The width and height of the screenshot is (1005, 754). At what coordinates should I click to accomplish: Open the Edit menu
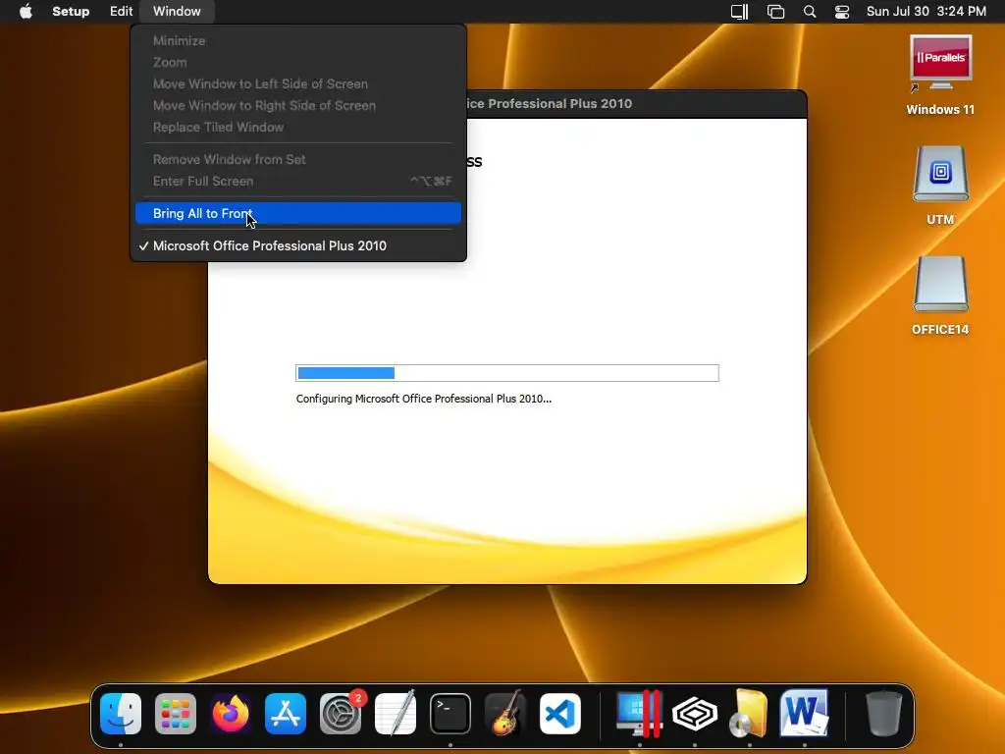[x=121, y=12]
